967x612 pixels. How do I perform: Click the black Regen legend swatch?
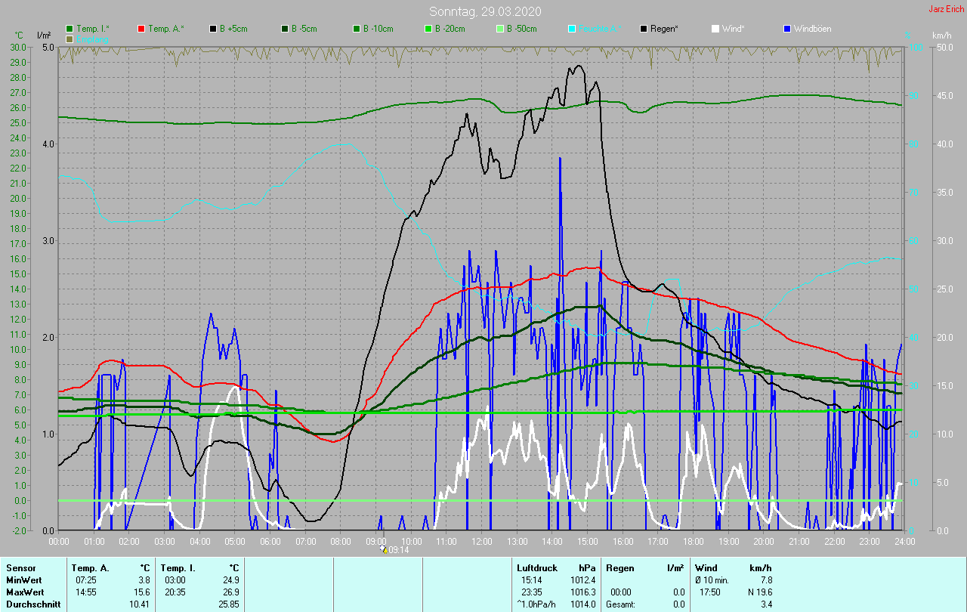tap(644, 29)
